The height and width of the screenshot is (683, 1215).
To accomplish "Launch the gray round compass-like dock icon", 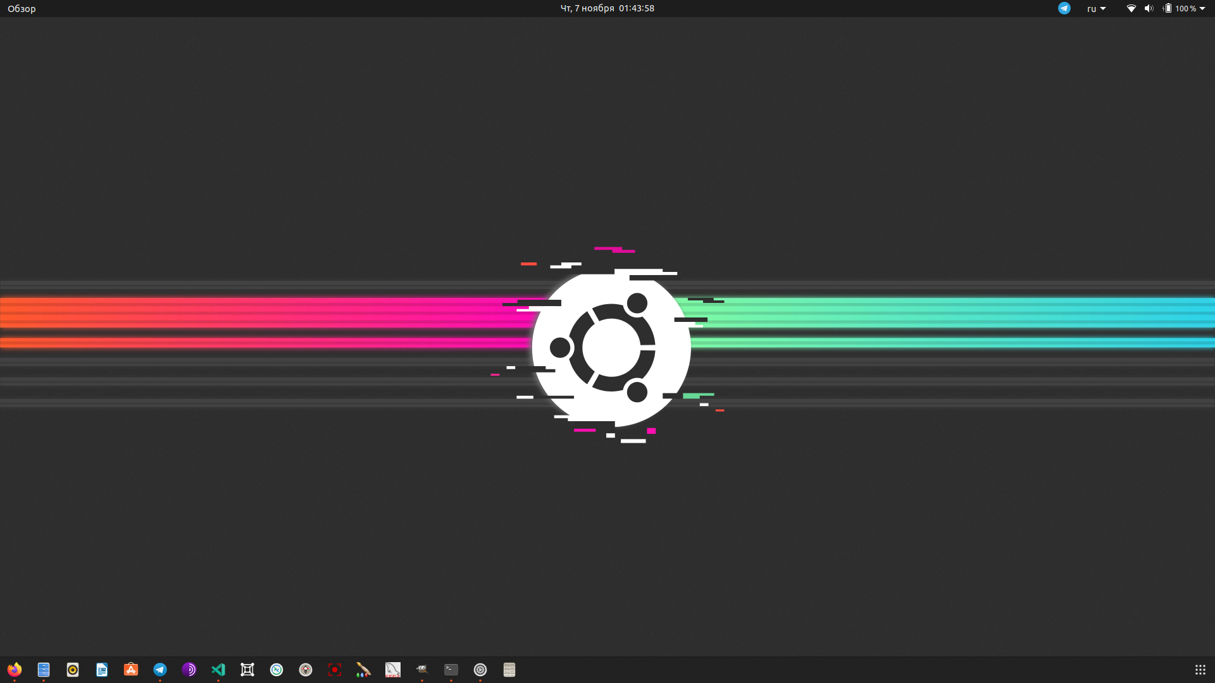I will (306, 670).
